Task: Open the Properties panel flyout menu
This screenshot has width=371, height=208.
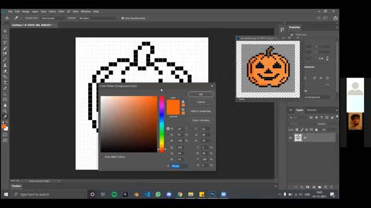Action: (337, 27)
